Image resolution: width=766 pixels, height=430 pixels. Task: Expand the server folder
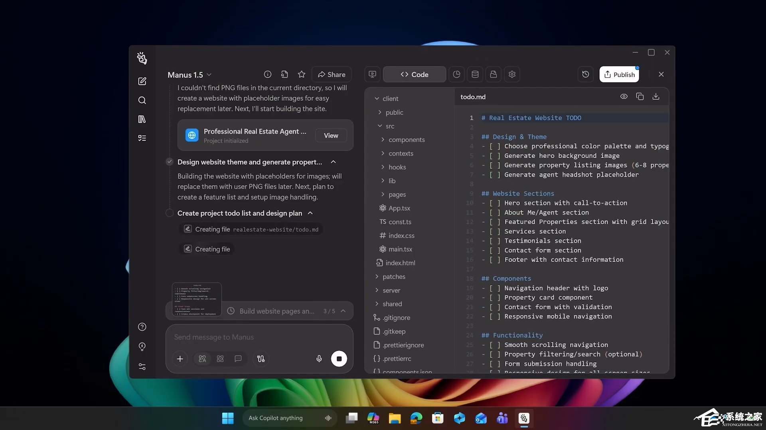tap(377, 290)
